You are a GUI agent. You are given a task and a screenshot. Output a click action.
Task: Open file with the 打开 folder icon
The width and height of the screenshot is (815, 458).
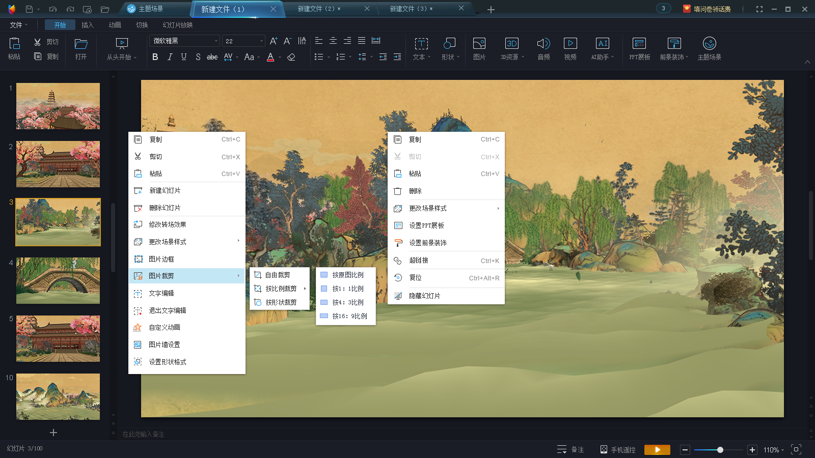tap(81, 48)
